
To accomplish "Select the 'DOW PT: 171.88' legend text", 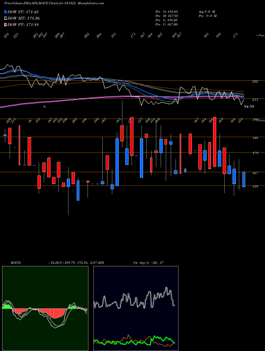I will pos(23,24).
